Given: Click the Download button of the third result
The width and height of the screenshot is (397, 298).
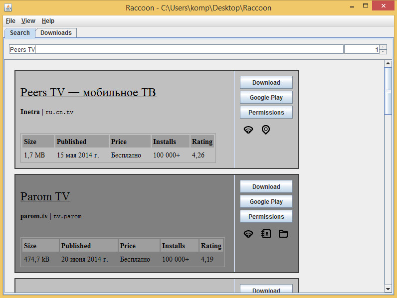Looking at the screenshot, I should tap(266, 289).
